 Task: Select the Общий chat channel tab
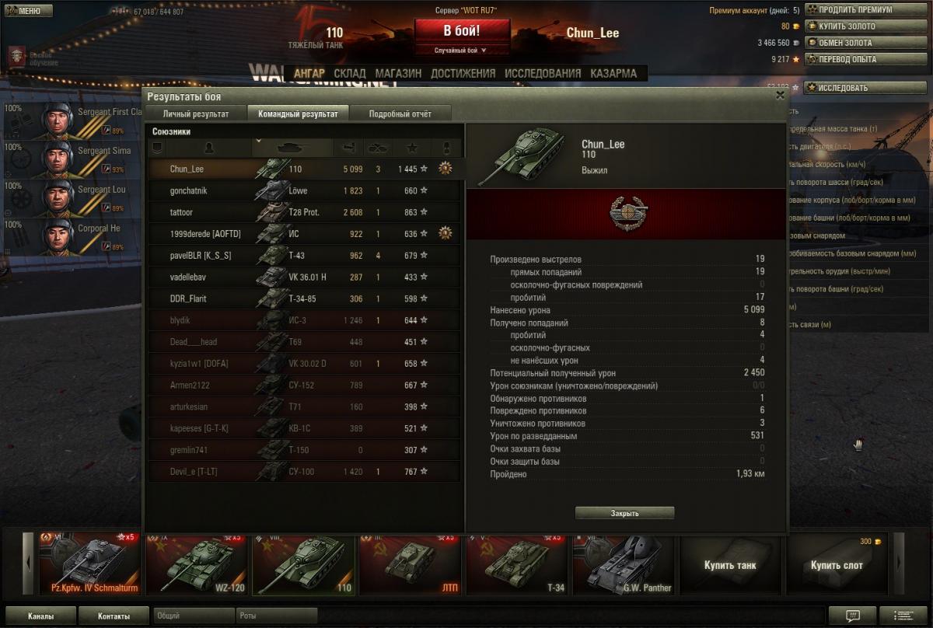pos(194,616)
